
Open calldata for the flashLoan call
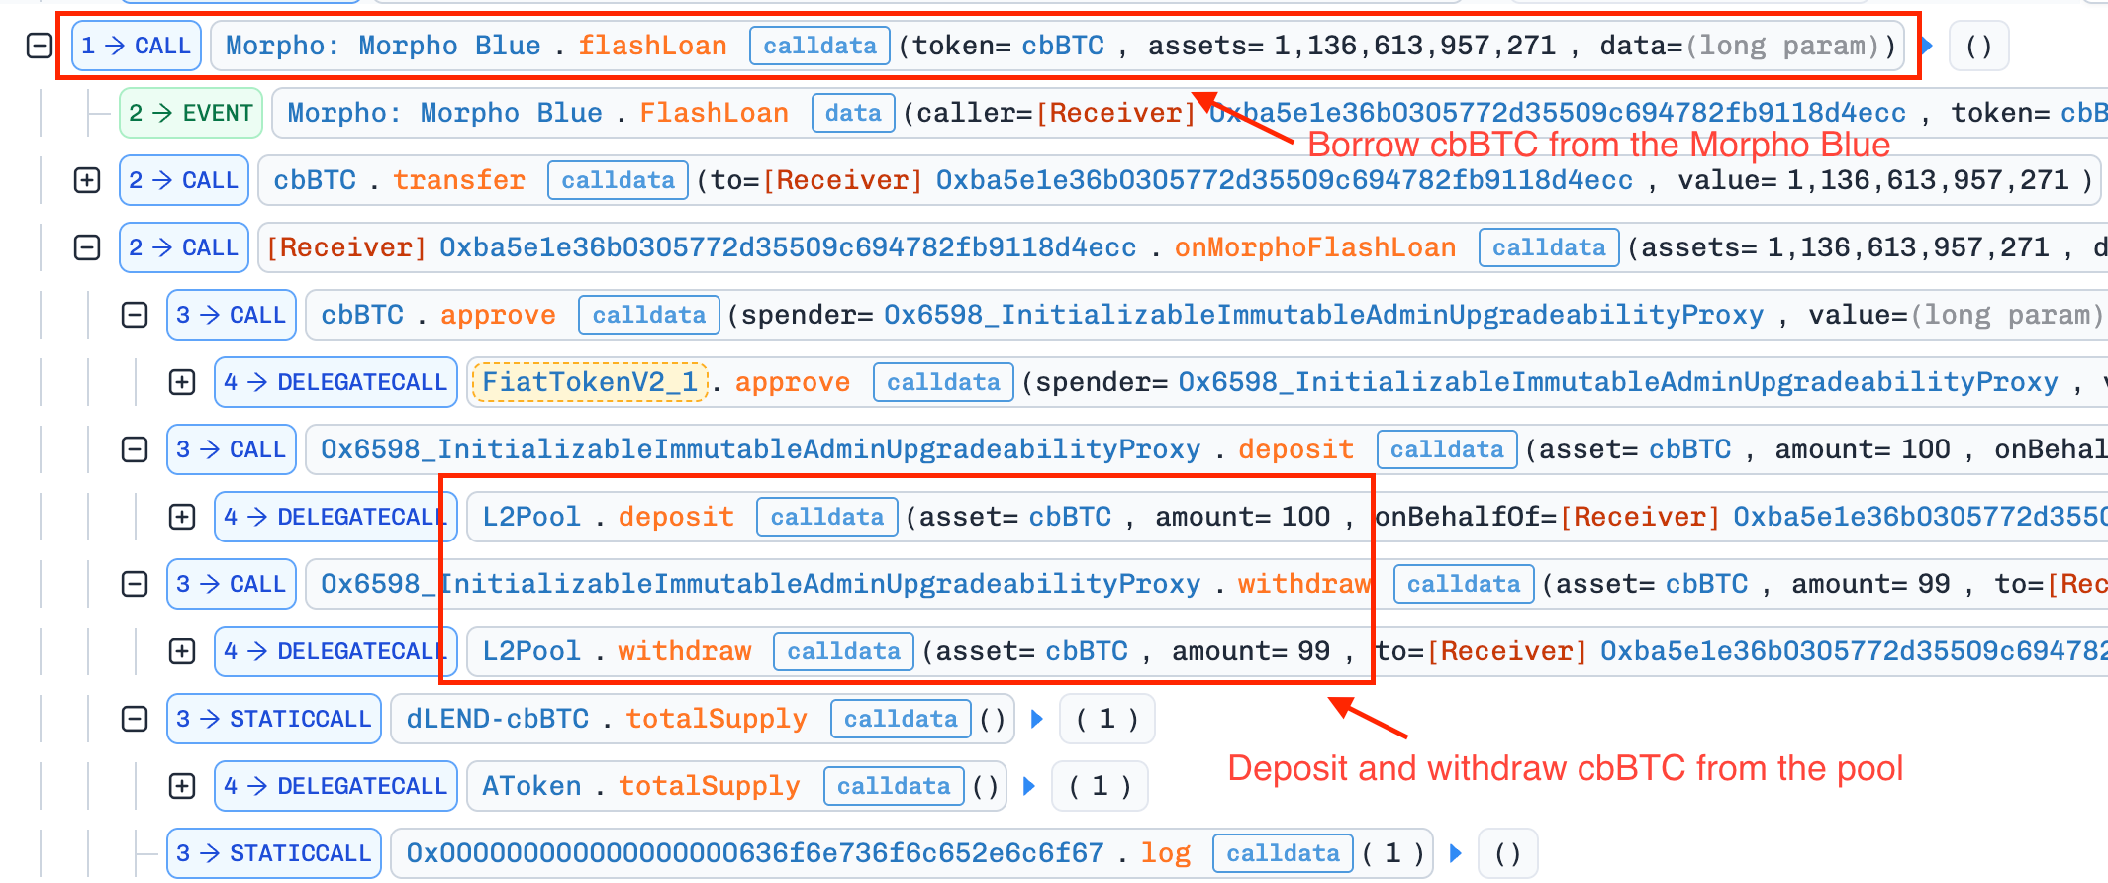click(819, 46)
